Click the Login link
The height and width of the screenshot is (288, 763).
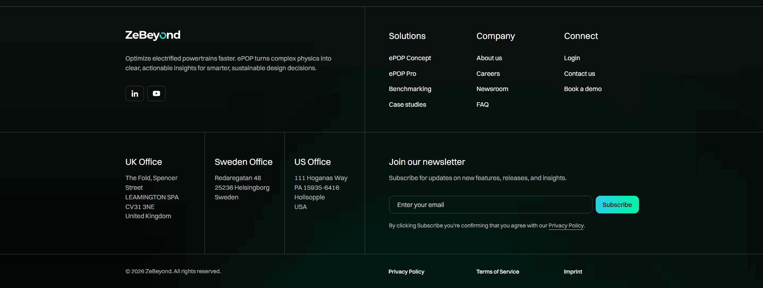click(x=572, y=58)
